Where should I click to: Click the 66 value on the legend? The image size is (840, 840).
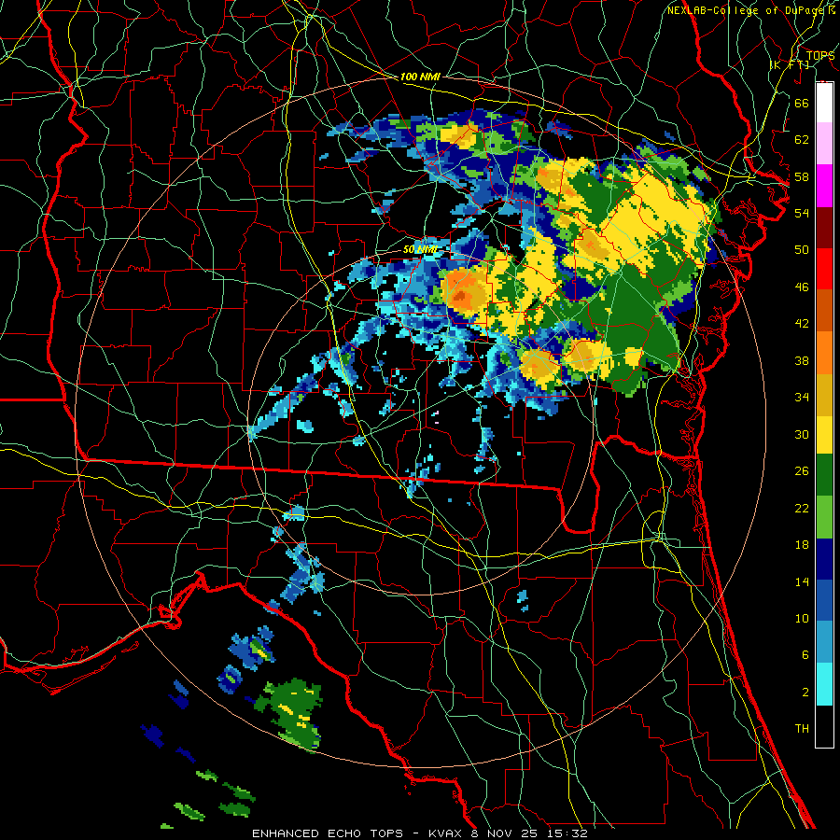[802, 103]
